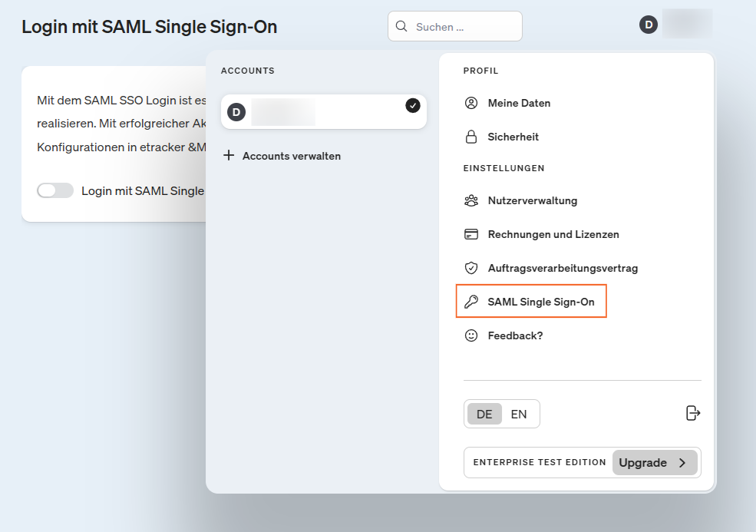Click the Accounts verwalten link
The image size is (756, 532).
tap(291, 156)
